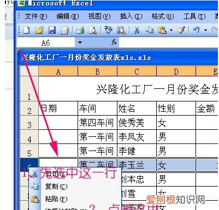The height and width of the screenshot is (210, 219).
Task: Click the Research binoculars icon
Action: coord(121,30)
